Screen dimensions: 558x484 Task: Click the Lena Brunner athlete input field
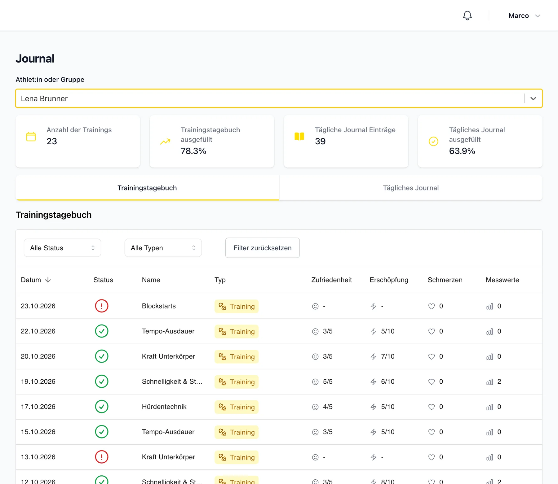[x=270, y=98]
